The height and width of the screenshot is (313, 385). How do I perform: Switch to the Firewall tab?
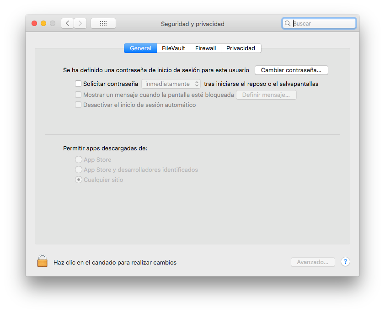point(205,48)
